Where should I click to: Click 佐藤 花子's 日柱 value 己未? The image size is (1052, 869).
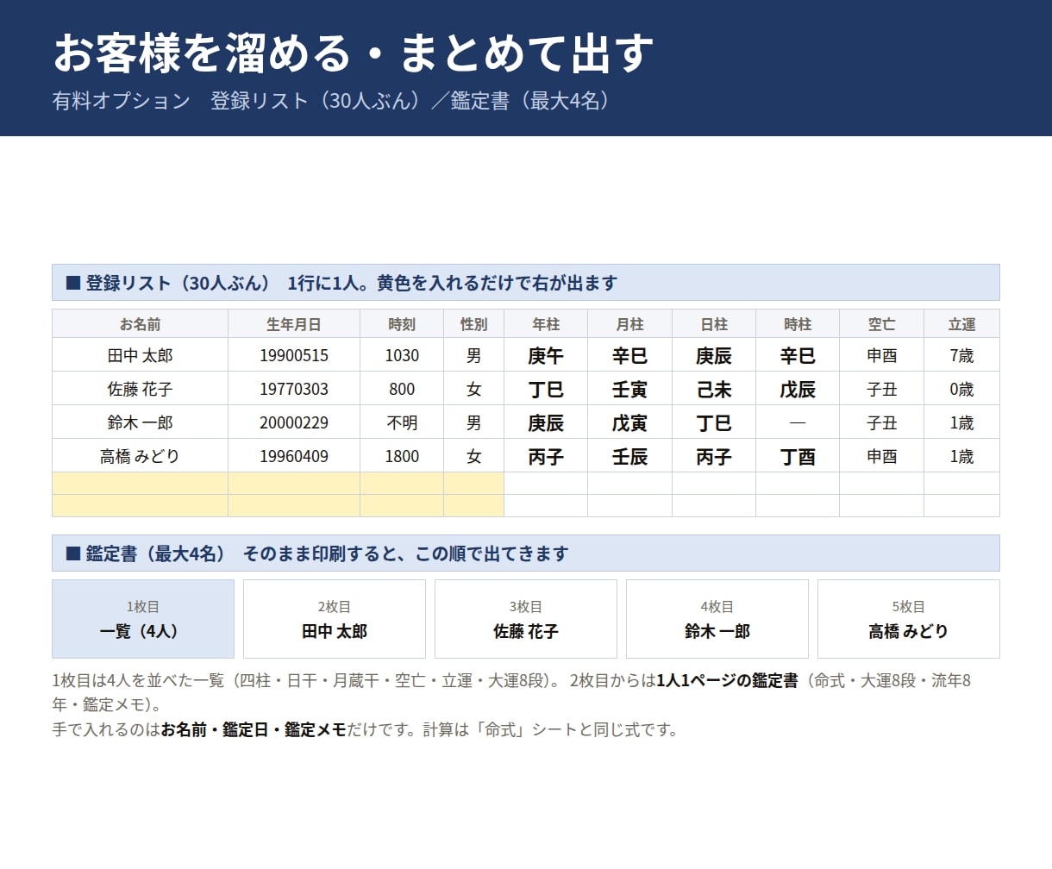[714, 389]
